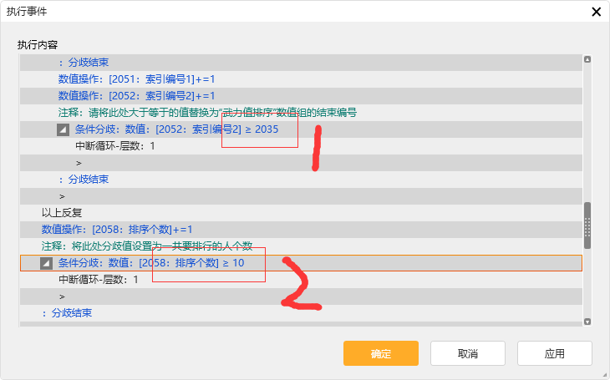Screen dimensions: 610x380
Task: Apply changes with the 应用 button
Action: coord(554,353)
